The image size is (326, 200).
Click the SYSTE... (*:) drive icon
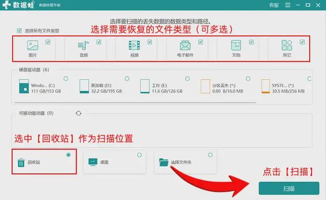point(266,86)
